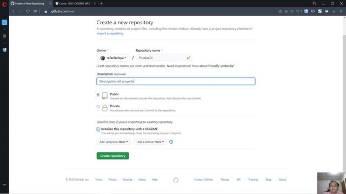Image resolution: width=346 pixels, height=194 pixels.
Task: Click the blue translate extension icon
Action: [306, 11]
